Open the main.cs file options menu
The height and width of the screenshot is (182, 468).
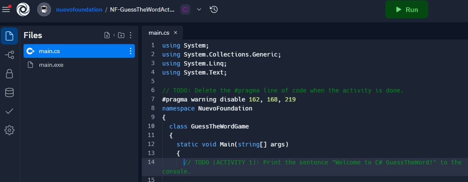tap(130, 51)
